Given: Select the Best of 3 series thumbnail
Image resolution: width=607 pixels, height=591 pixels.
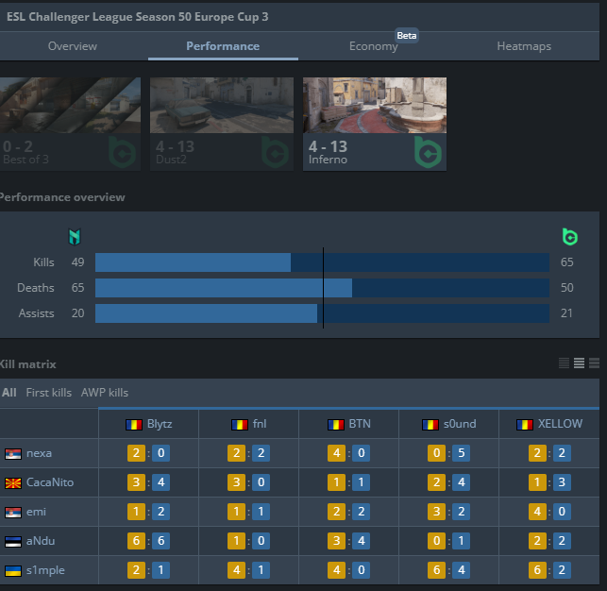Looking at the screenshot, I should pyautogui.click(x=70, y=124).
